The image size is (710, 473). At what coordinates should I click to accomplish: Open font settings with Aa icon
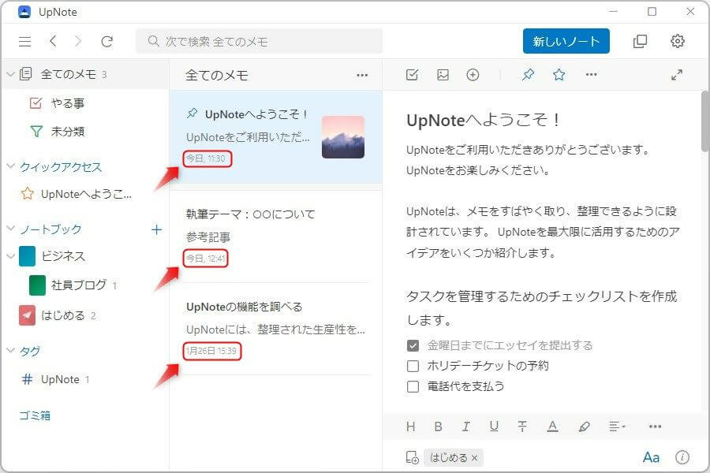pyautogui.click(x=651, y=457)
